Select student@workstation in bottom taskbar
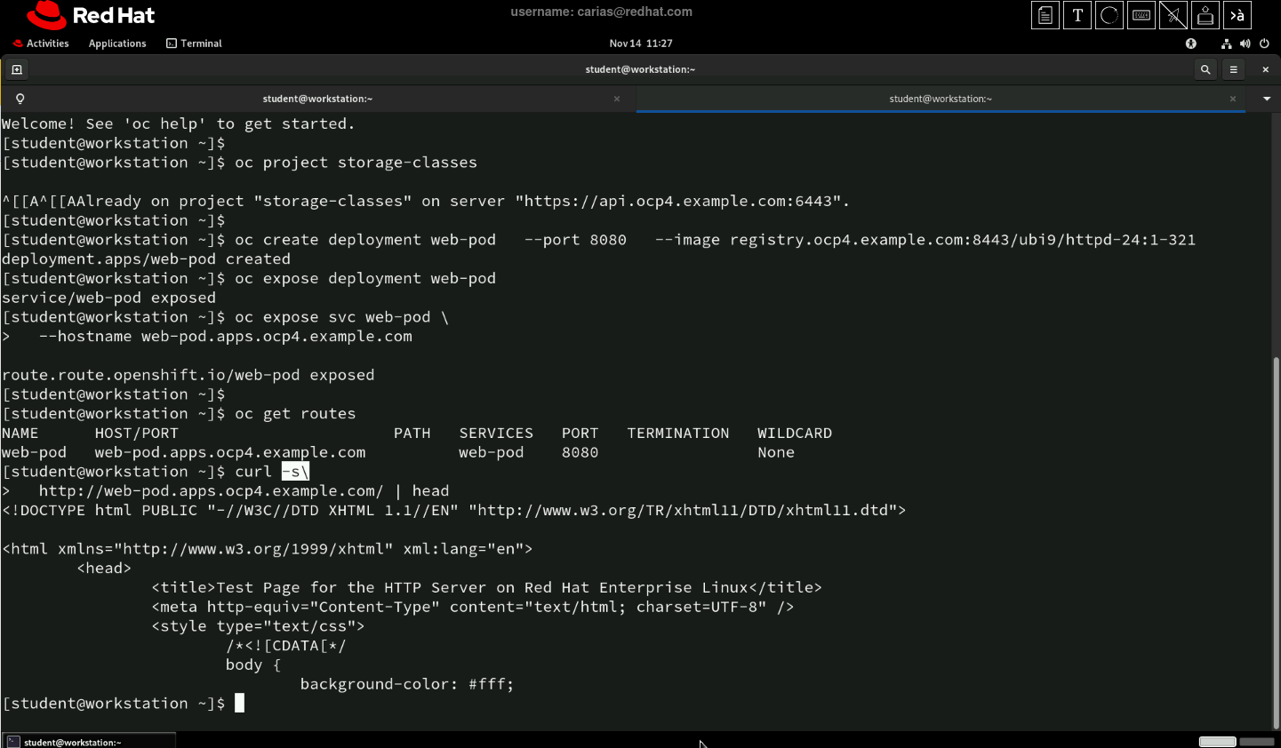The width and height of the screenshot is (1281, 748). point(89,741)
